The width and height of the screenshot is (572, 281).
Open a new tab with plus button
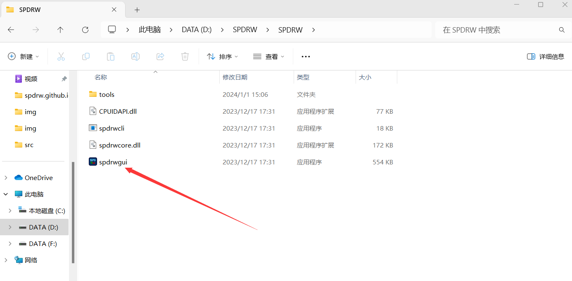[x=137, y=9]
